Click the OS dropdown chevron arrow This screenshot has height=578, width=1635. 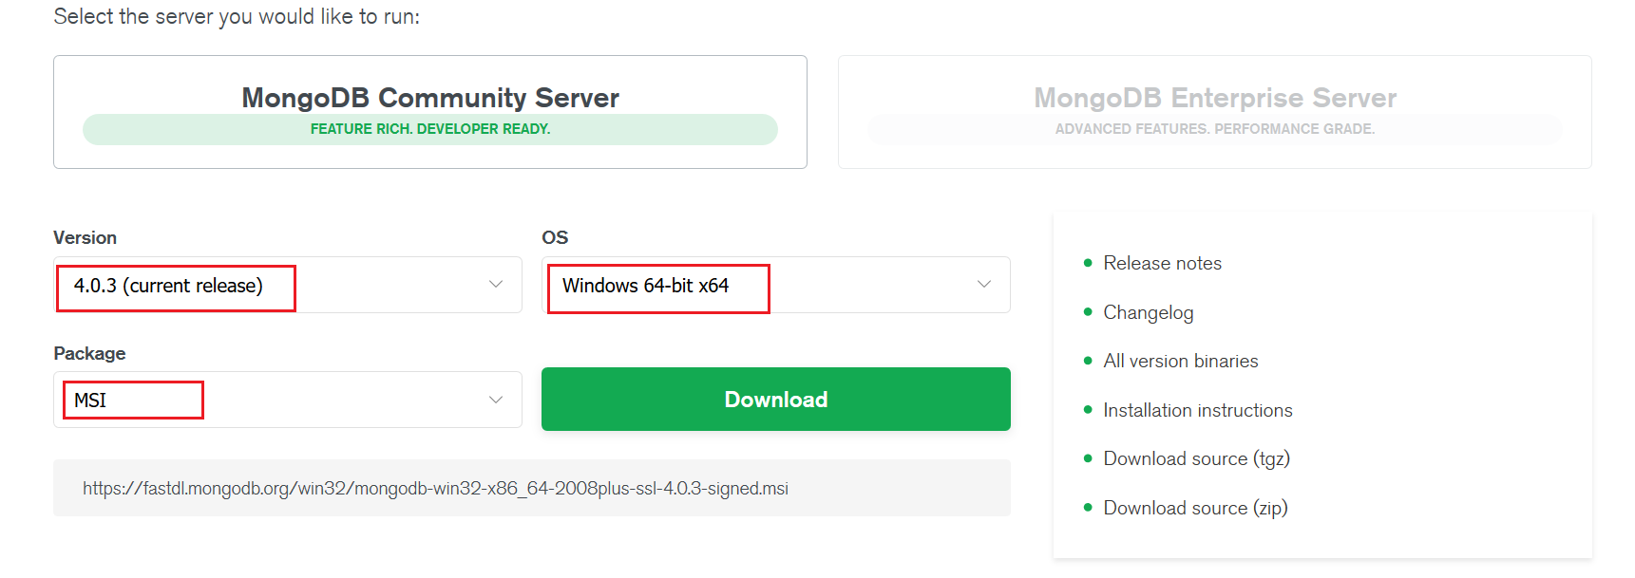984,285
